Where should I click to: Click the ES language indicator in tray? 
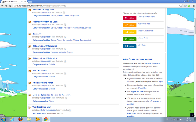[168, 119]
